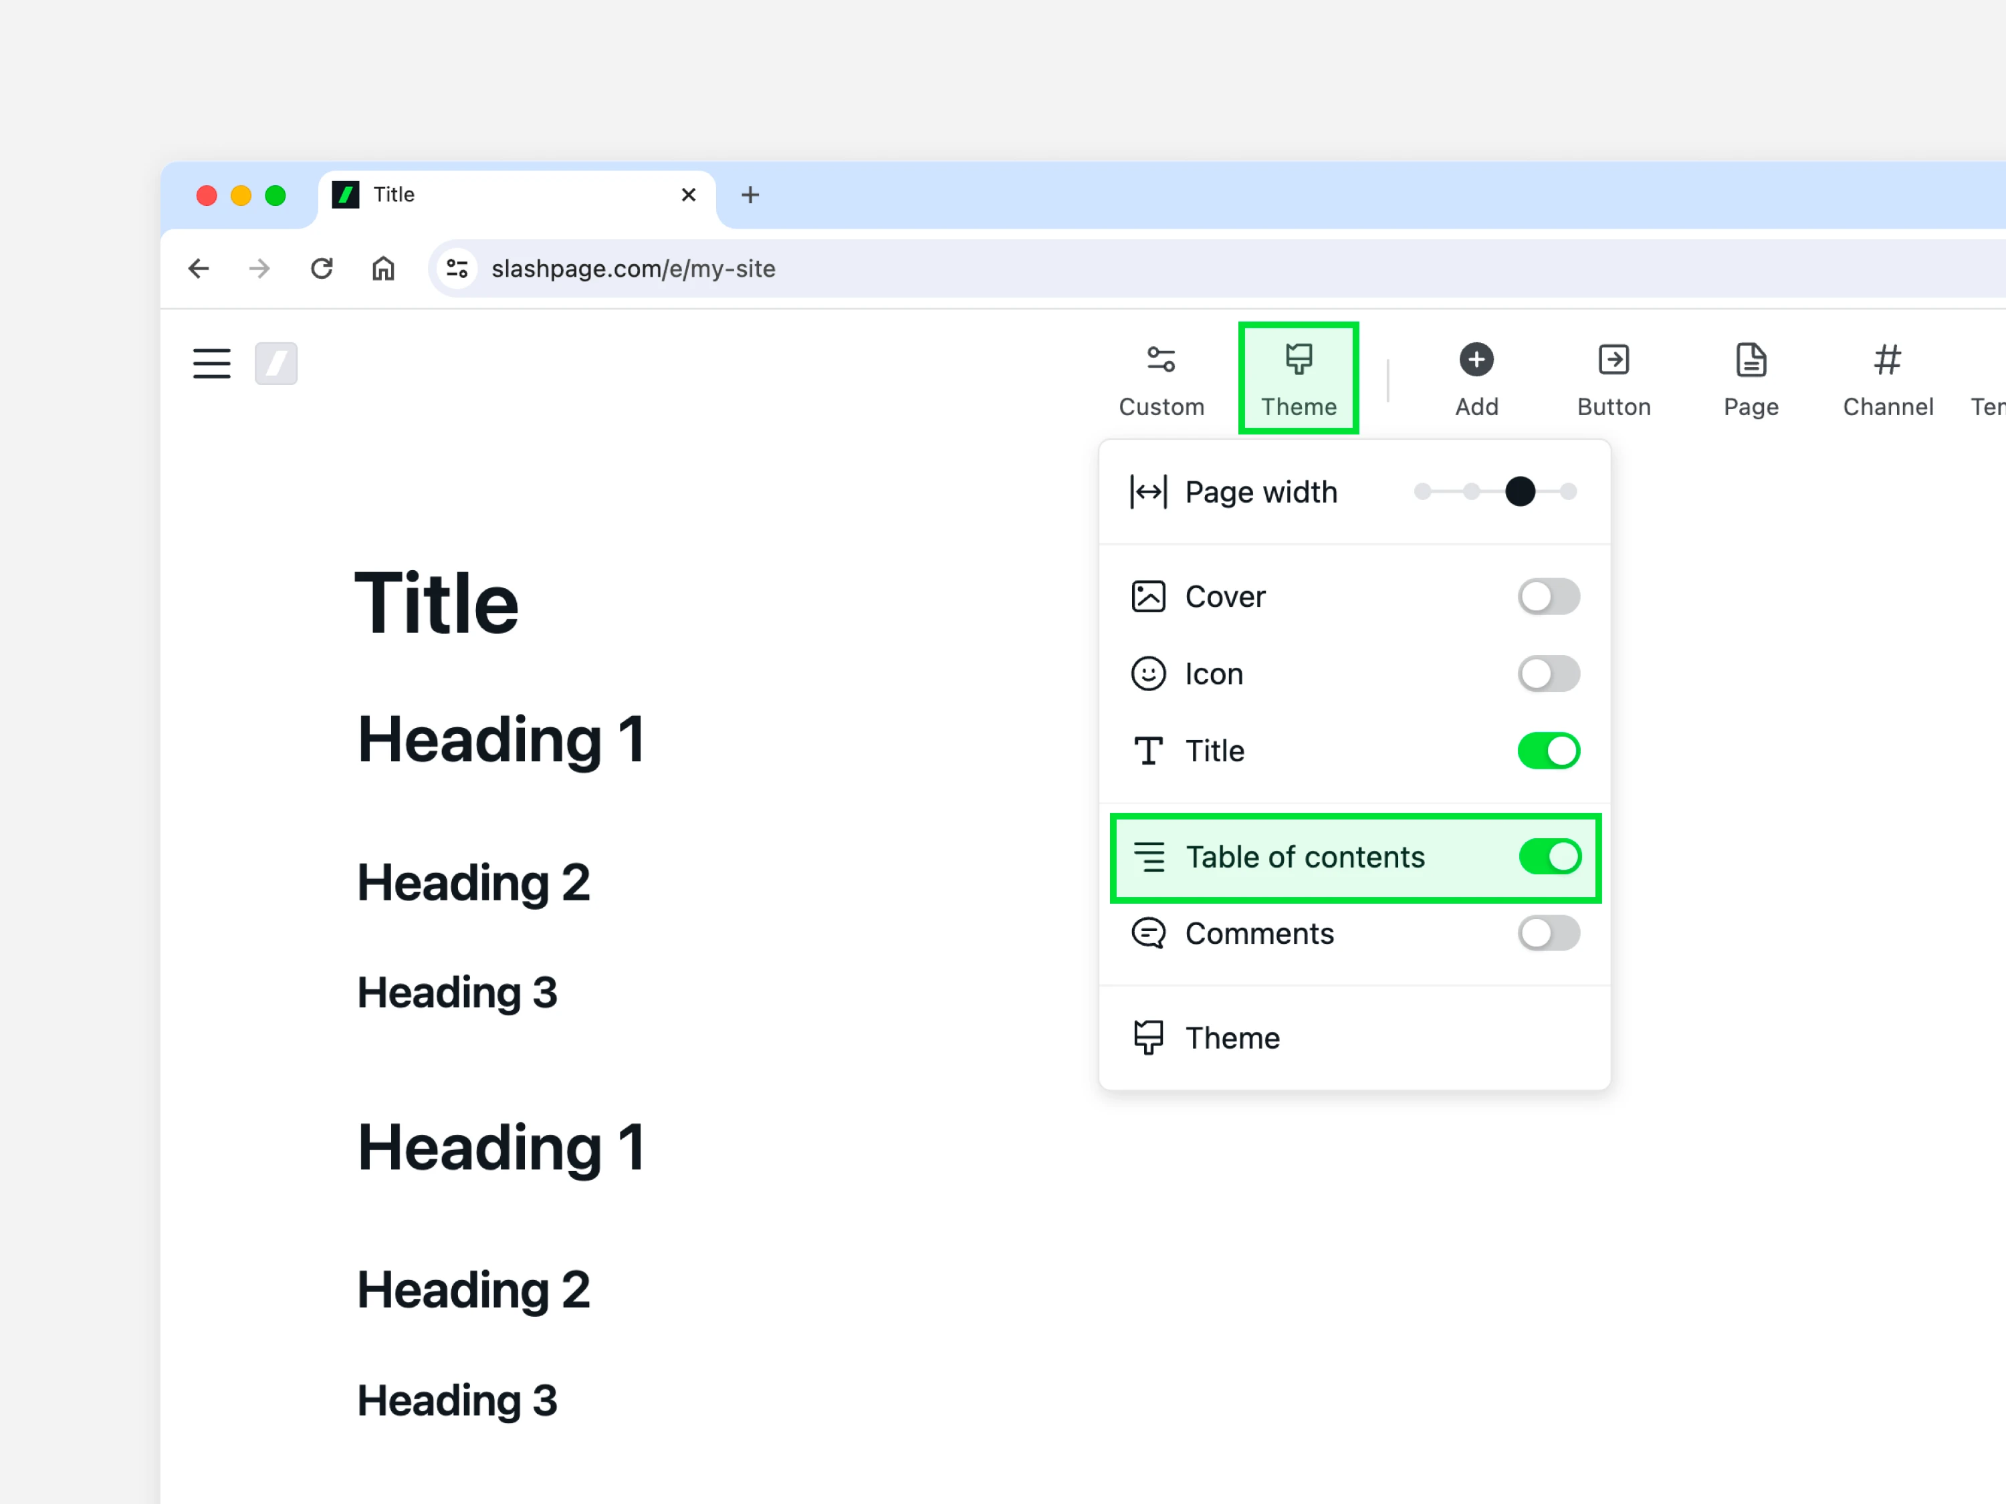Click the Comments label text
The image size is (2006, 1504).
(1258, 933)
